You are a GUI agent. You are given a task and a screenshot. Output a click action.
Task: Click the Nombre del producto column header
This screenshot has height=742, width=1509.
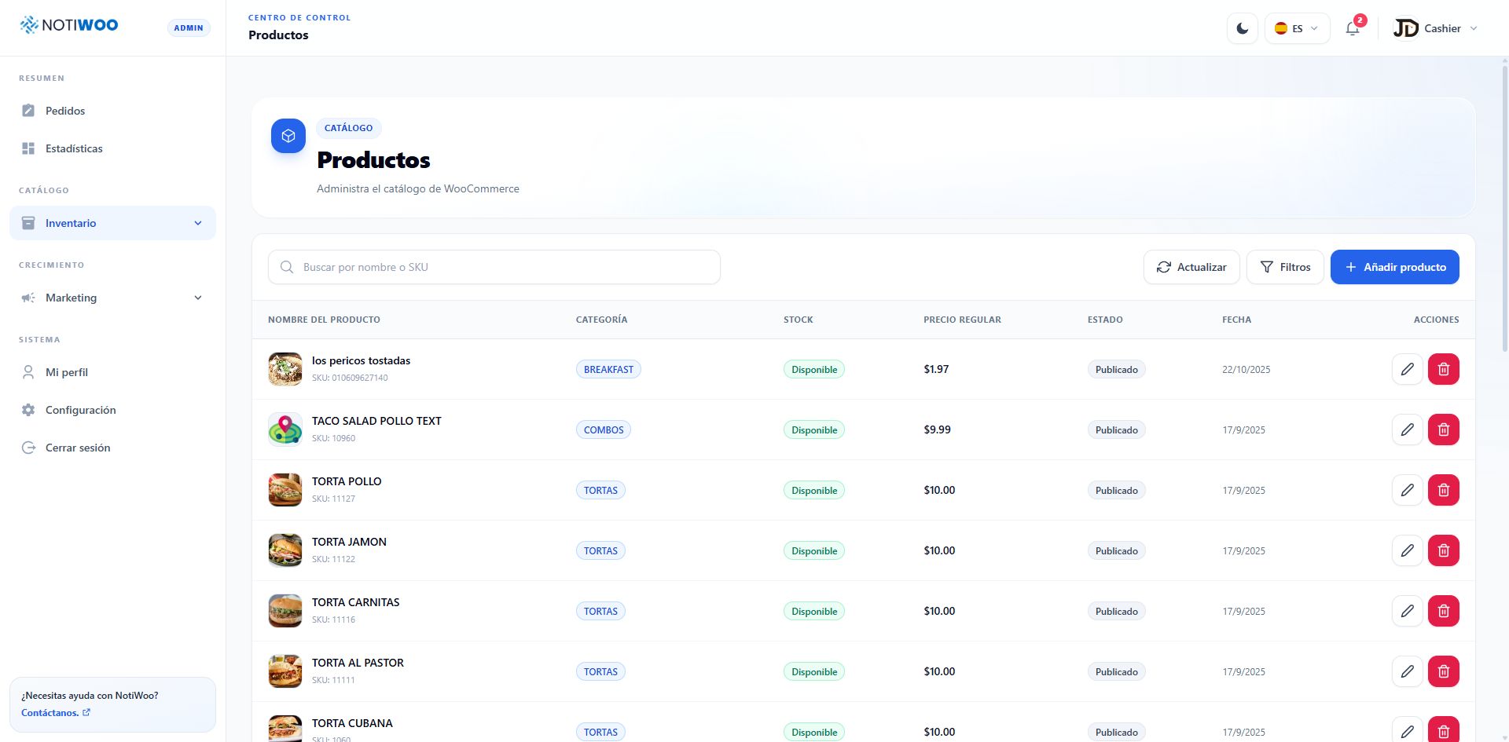[324, 320]
